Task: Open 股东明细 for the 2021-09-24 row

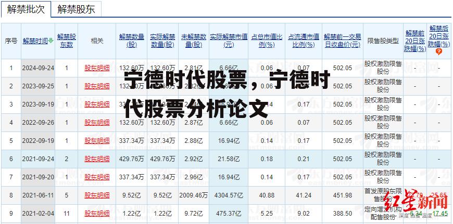Action: 97,159
